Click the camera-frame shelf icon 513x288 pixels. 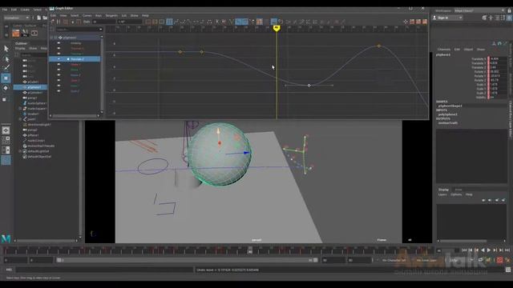34,33
